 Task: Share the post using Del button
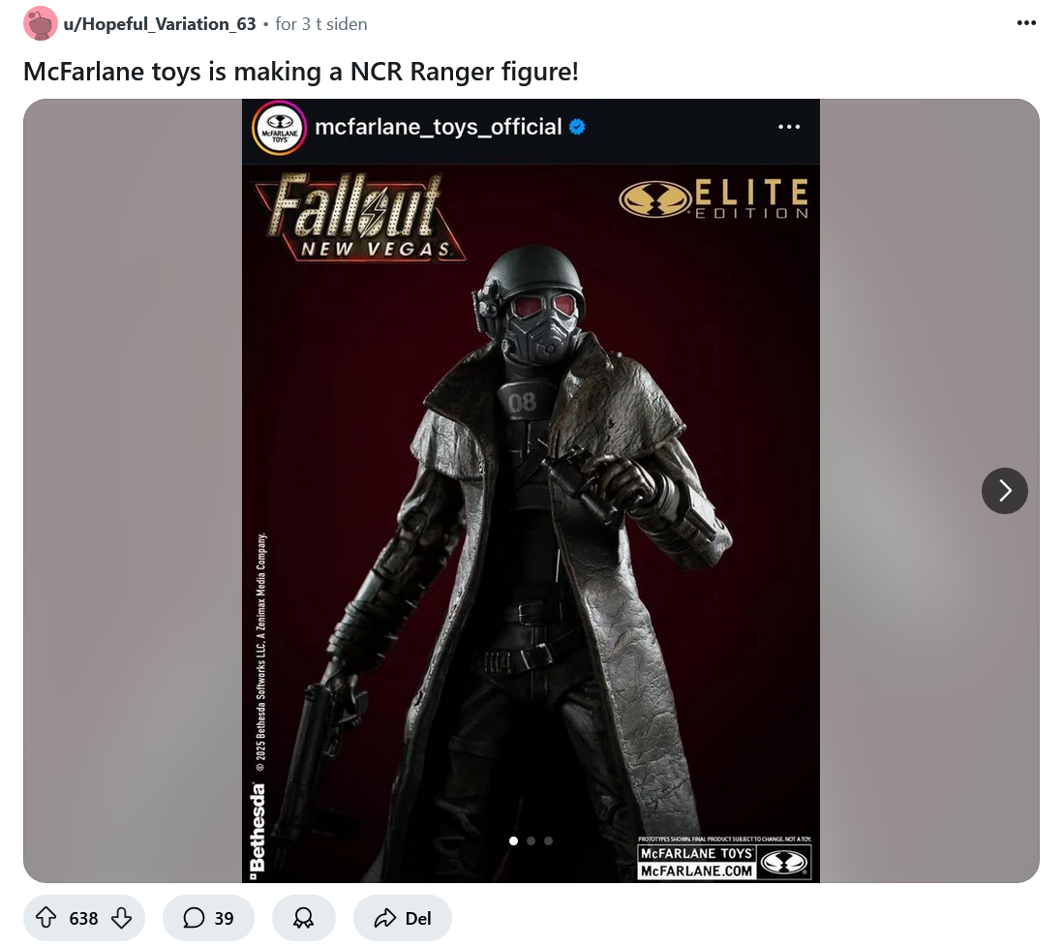point(403,918)
